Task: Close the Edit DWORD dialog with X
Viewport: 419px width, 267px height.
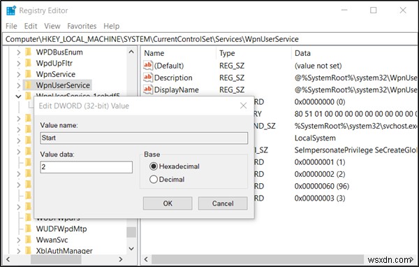Action: point(243,106)
